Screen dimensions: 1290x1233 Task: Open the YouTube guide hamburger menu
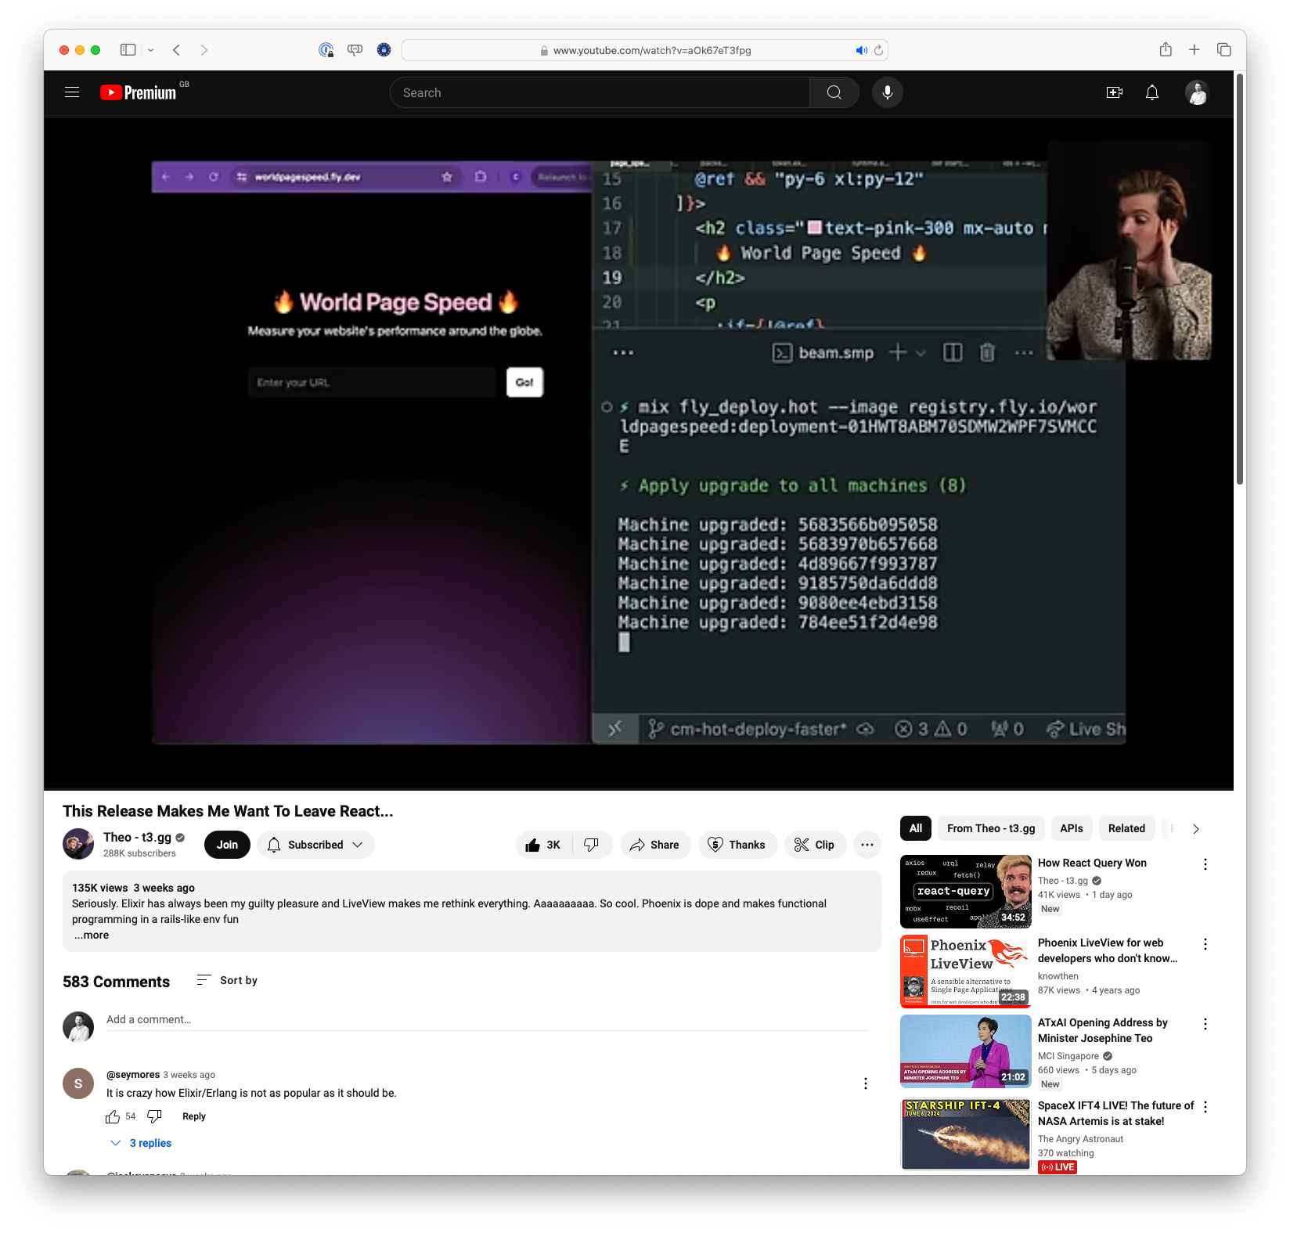point(71,92)
